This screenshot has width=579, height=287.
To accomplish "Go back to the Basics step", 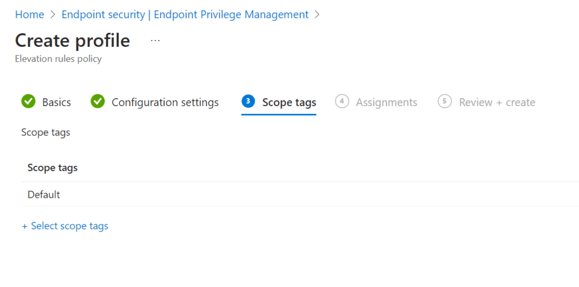I will click(x=57, y=103).
